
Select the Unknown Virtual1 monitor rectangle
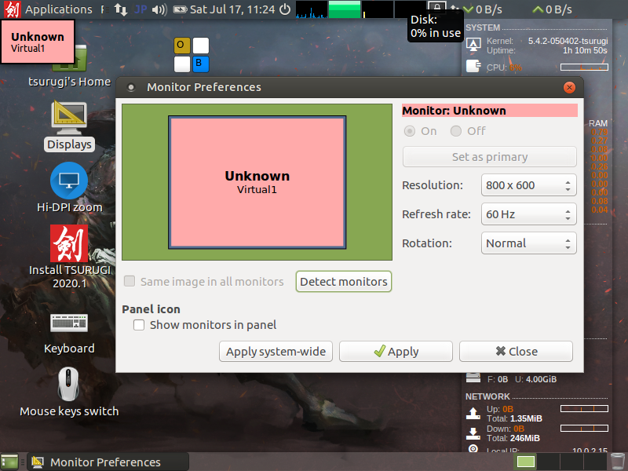click(x=257, y=182)
